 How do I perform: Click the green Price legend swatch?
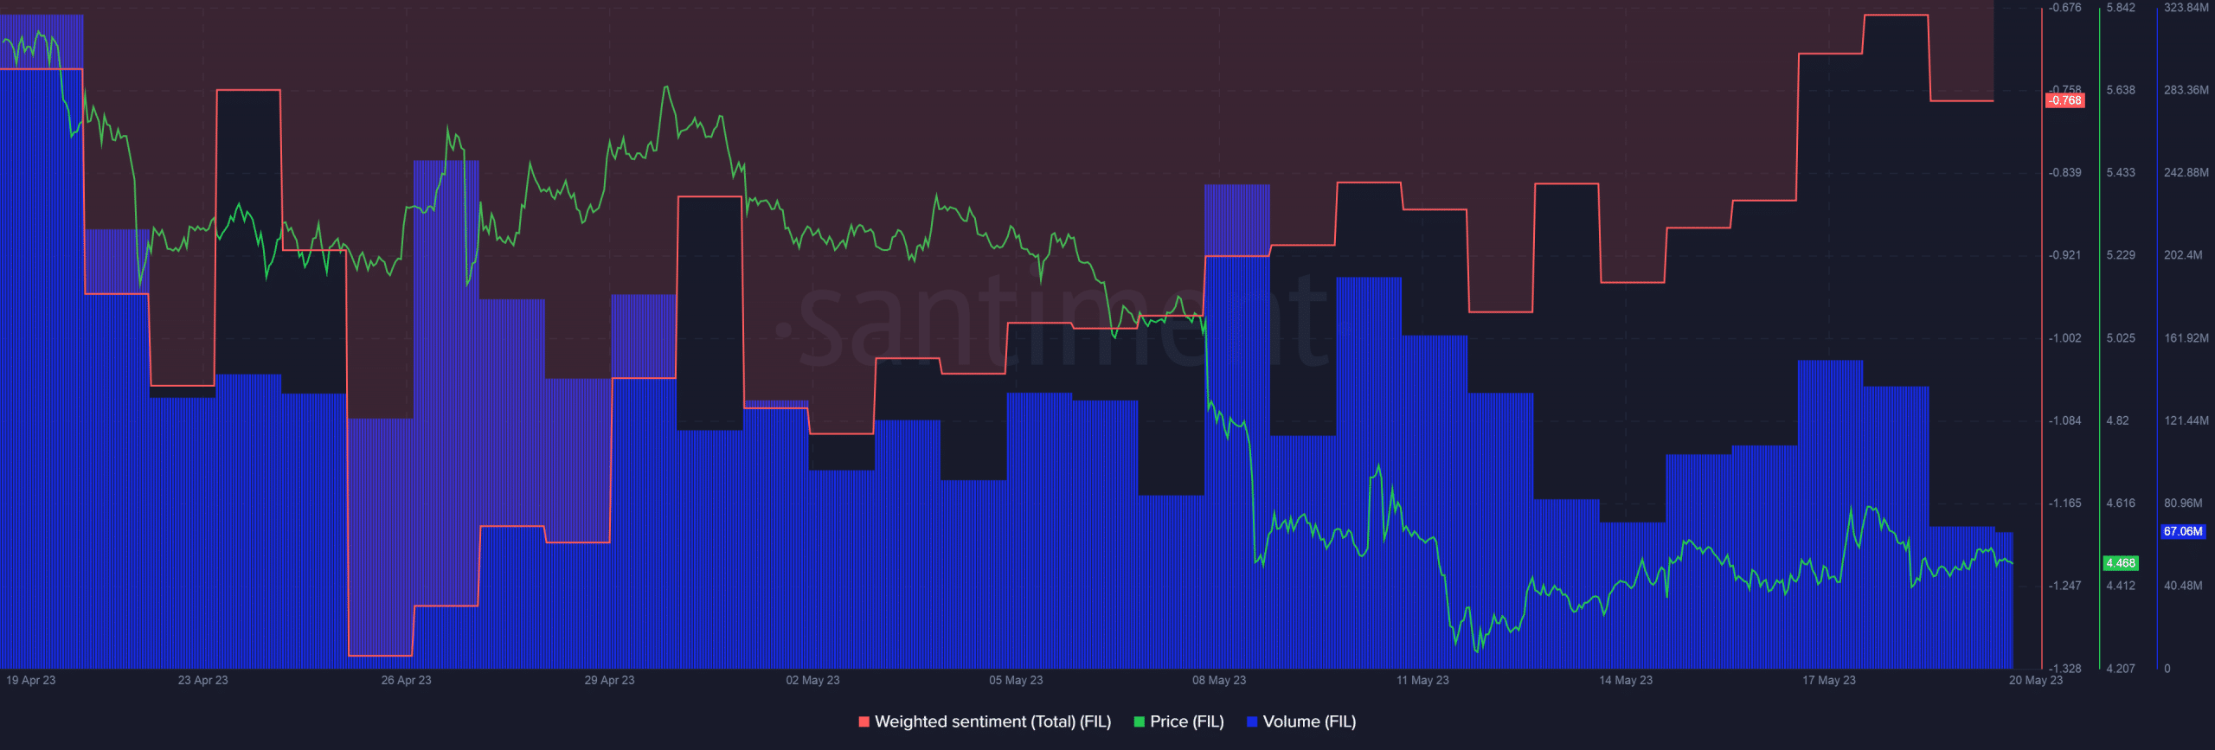1139,721
